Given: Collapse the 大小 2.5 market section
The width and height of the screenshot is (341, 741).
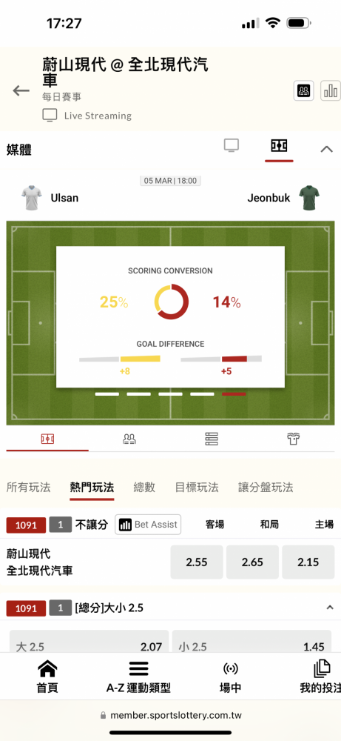Looking at the screenshot, I should click(x=330, y=608).
